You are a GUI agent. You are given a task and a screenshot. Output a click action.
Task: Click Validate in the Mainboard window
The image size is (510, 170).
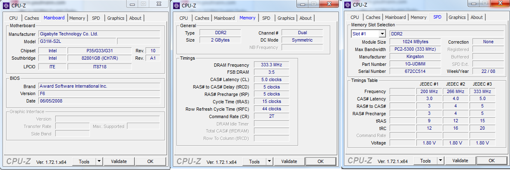point(119,161)
